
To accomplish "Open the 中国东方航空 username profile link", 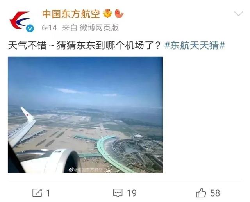I will 71,14.
